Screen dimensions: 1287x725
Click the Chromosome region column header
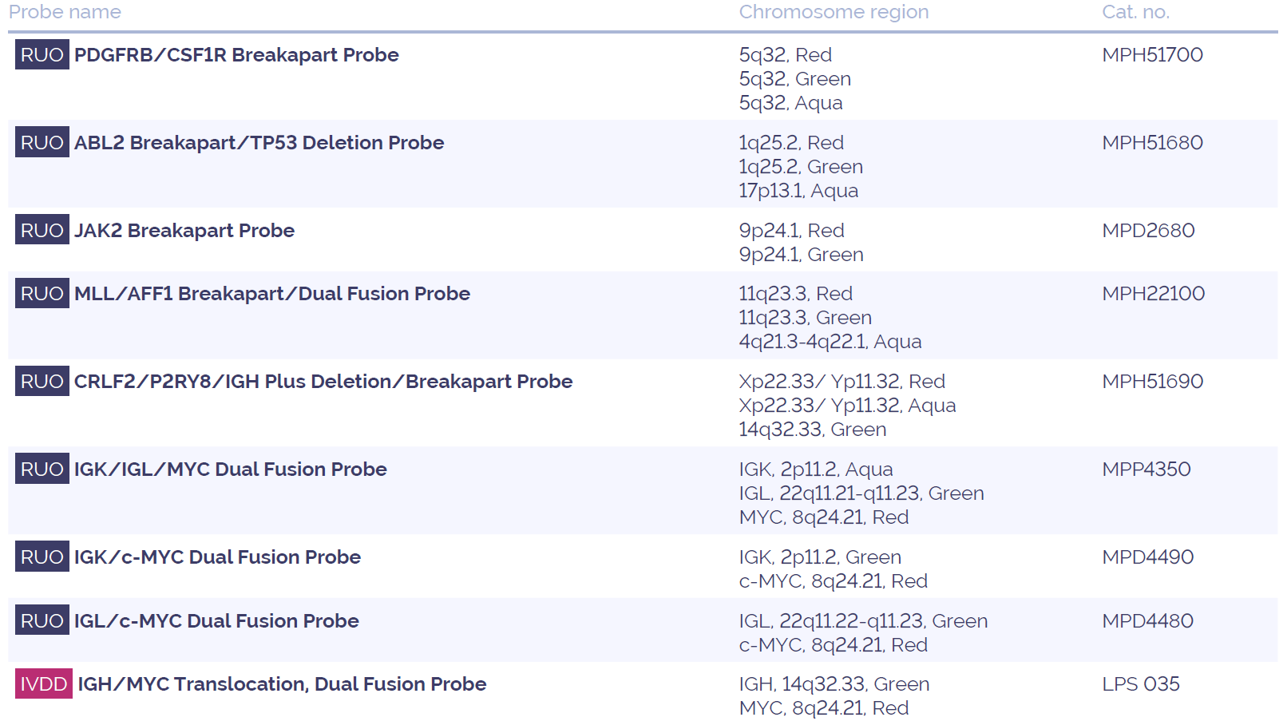pyautogui.click(x=834, y=12)
